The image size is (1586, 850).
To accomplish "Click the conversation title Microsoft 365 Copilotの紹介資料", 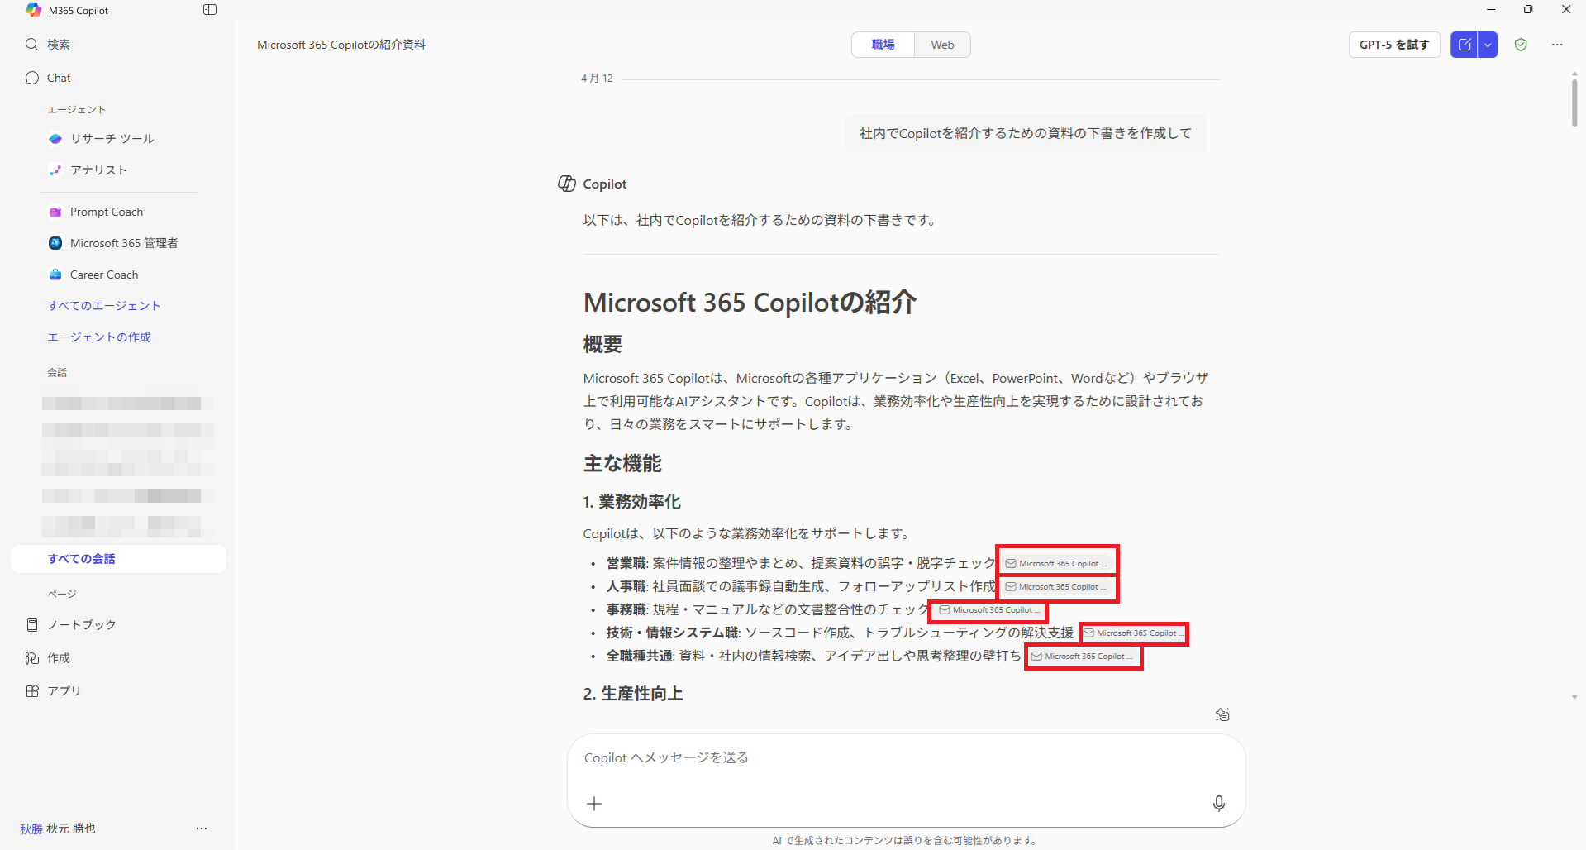I will [341, 45].
